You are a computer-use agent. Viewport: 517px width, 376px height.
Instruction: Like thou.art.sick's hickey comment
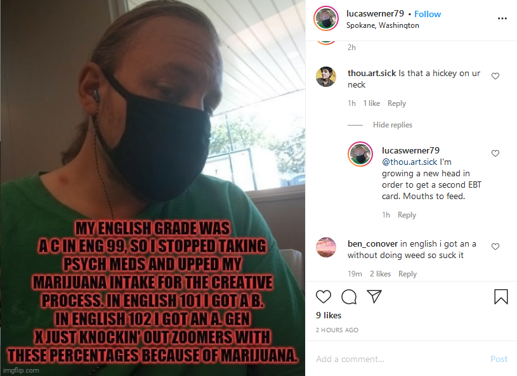click(x=495, y=76)
